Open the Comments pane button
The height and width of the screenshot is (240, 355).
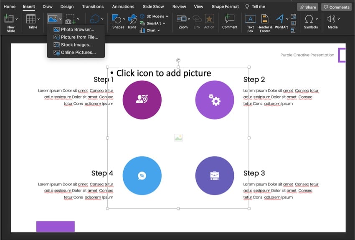click(x=336, y=7)
